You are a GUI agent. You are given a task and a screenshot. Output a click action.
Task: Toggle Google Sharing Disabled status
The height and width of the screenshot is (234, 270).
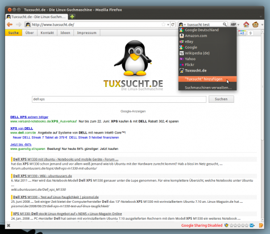202,225
